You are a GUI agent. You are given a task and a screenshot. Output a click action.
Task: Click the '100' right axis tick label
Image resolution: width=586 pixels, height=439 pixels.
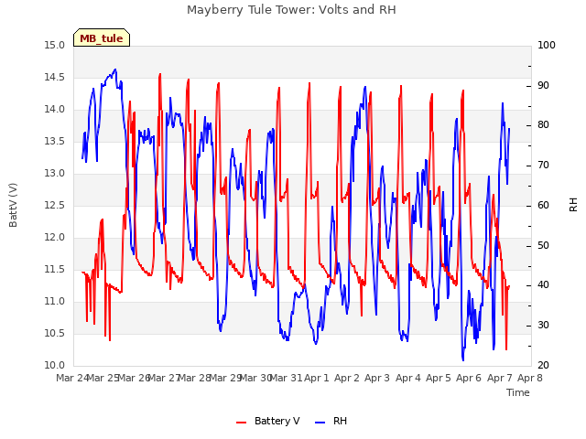[547, 46]
